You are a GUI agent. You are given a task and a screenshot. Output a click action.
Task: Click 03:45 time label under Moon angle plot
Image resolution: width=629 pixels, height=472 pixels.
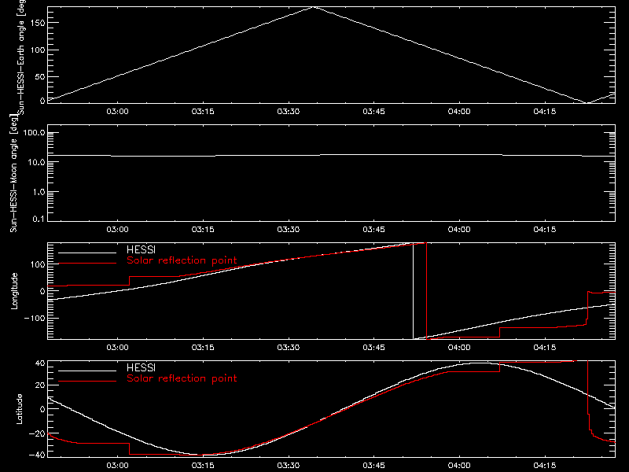pyautogui.click(x=374, y=229)
